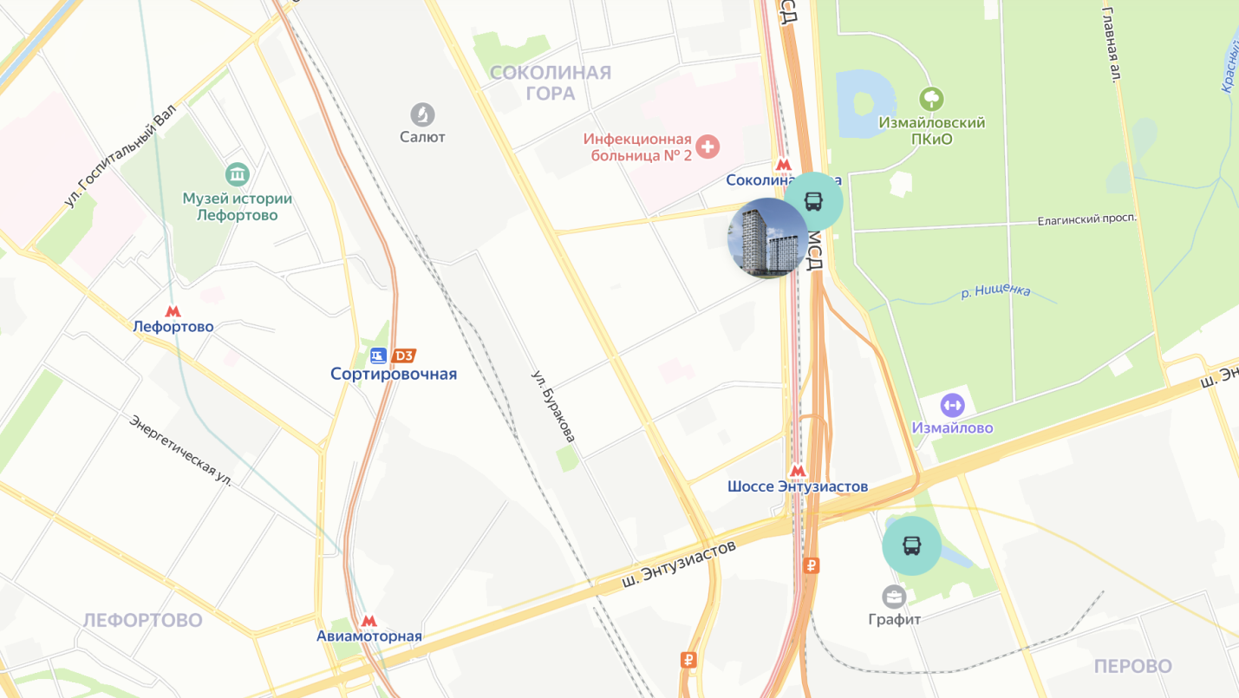Select Лефортово metro station icon
Screen dimensions: 1239x698
click(173, 311)
